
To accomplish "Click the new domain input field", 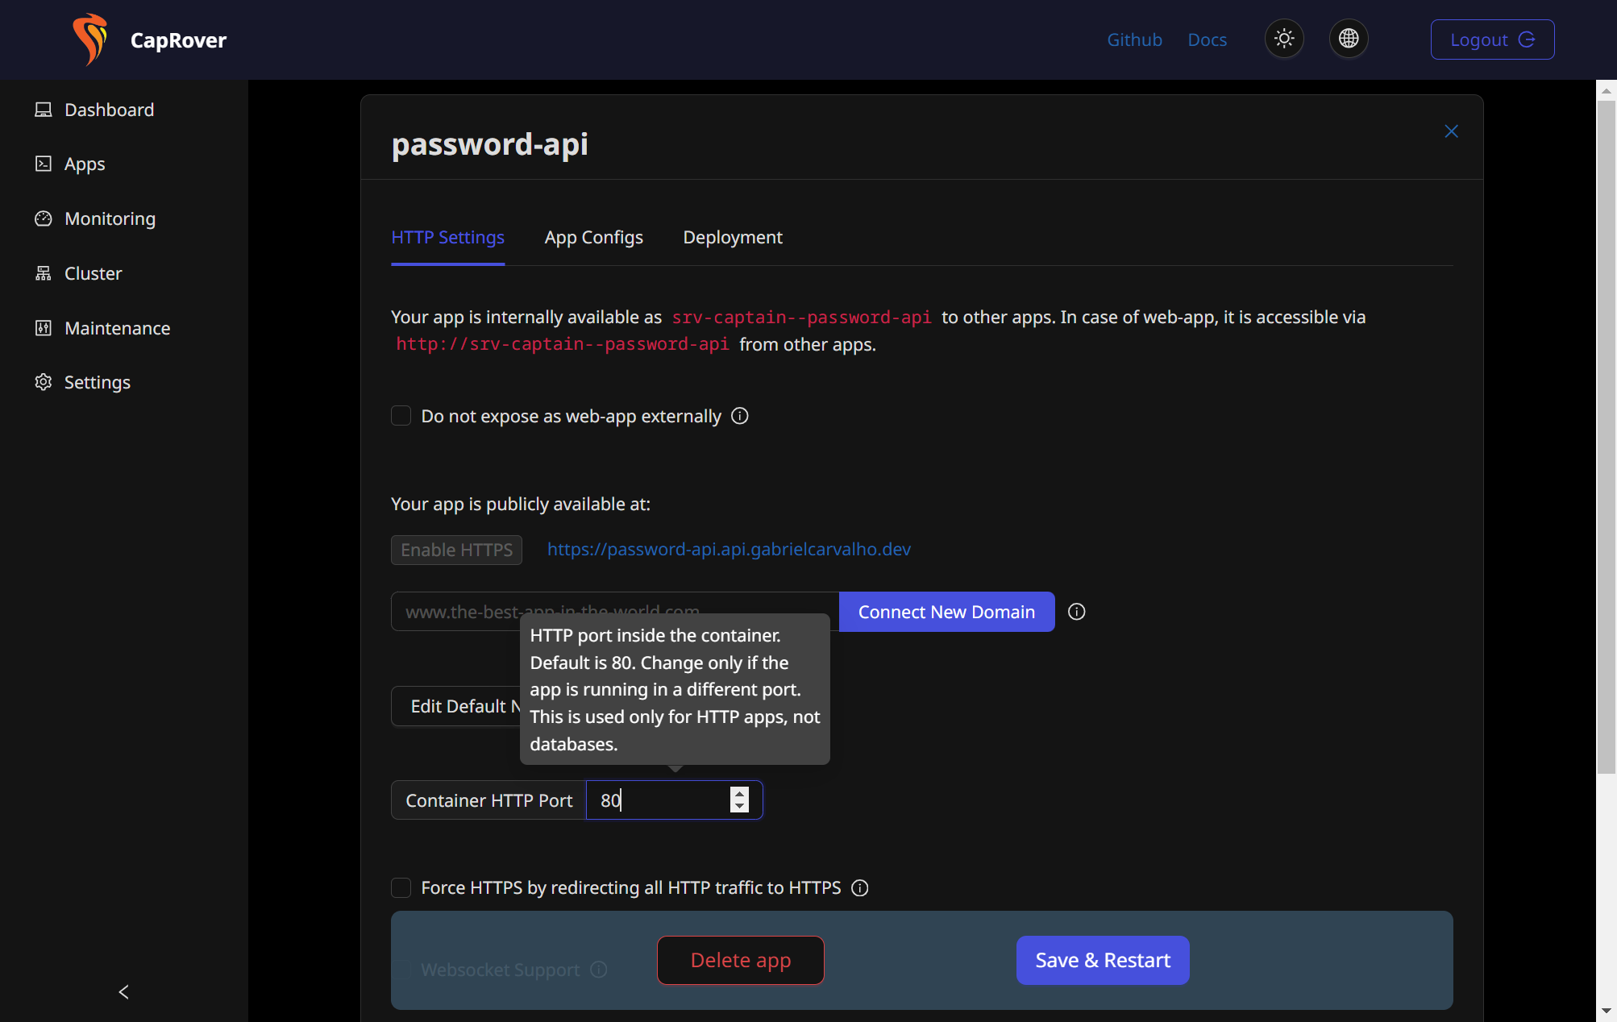I will 615,612.
